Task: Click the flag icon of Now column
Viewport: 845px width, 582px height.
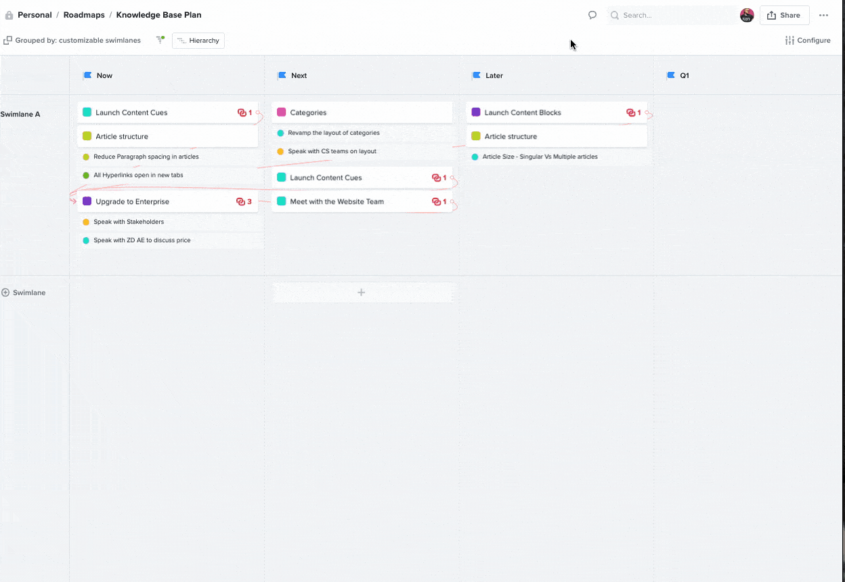Action: [87, 75]
